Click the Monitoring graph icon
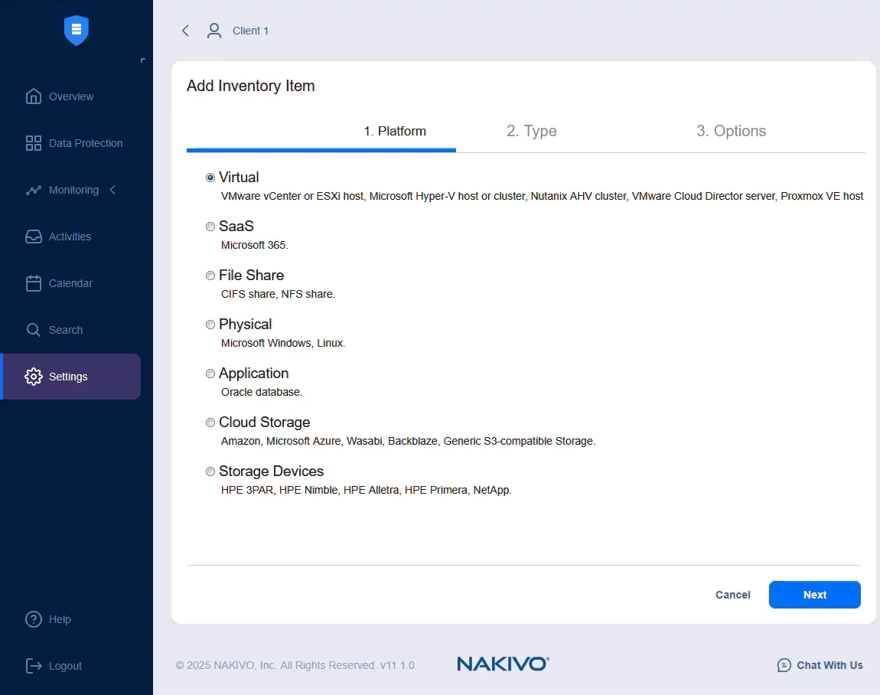The image size is (880, 695). [34, 191]
